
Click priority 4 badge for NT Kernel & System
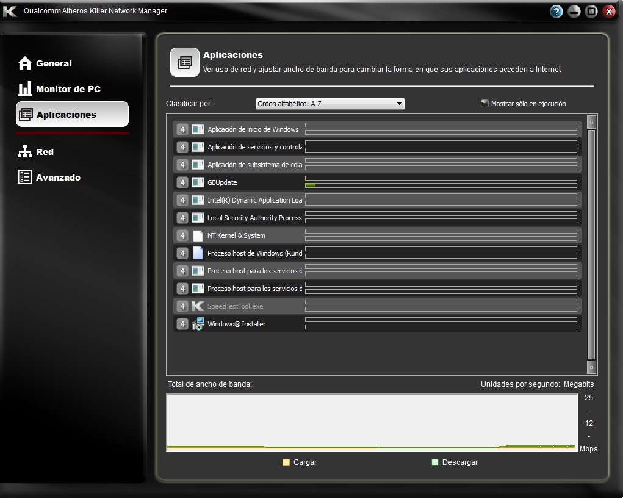[182, 235]
